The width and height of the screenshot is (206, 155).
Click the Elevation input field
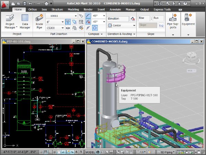(118, 19)
